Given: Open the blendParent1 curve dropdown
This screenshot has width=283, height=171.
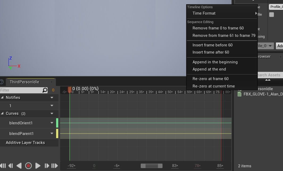Looking at the screenshot, I should coord(52,133).
